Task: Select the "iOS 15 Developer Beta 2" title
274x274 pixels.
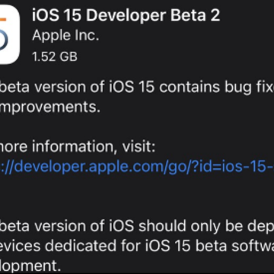Action: tap(126, 15)
